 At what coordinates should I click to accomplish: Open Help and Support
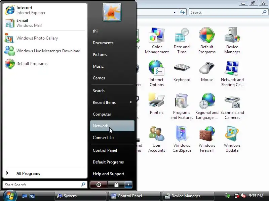click(112, 174)
